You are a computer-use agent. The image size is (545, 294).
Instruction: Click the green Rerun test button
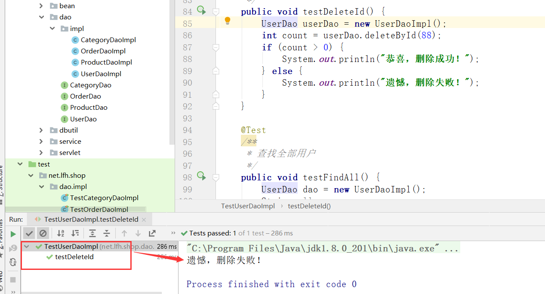[x=13, y=234]
